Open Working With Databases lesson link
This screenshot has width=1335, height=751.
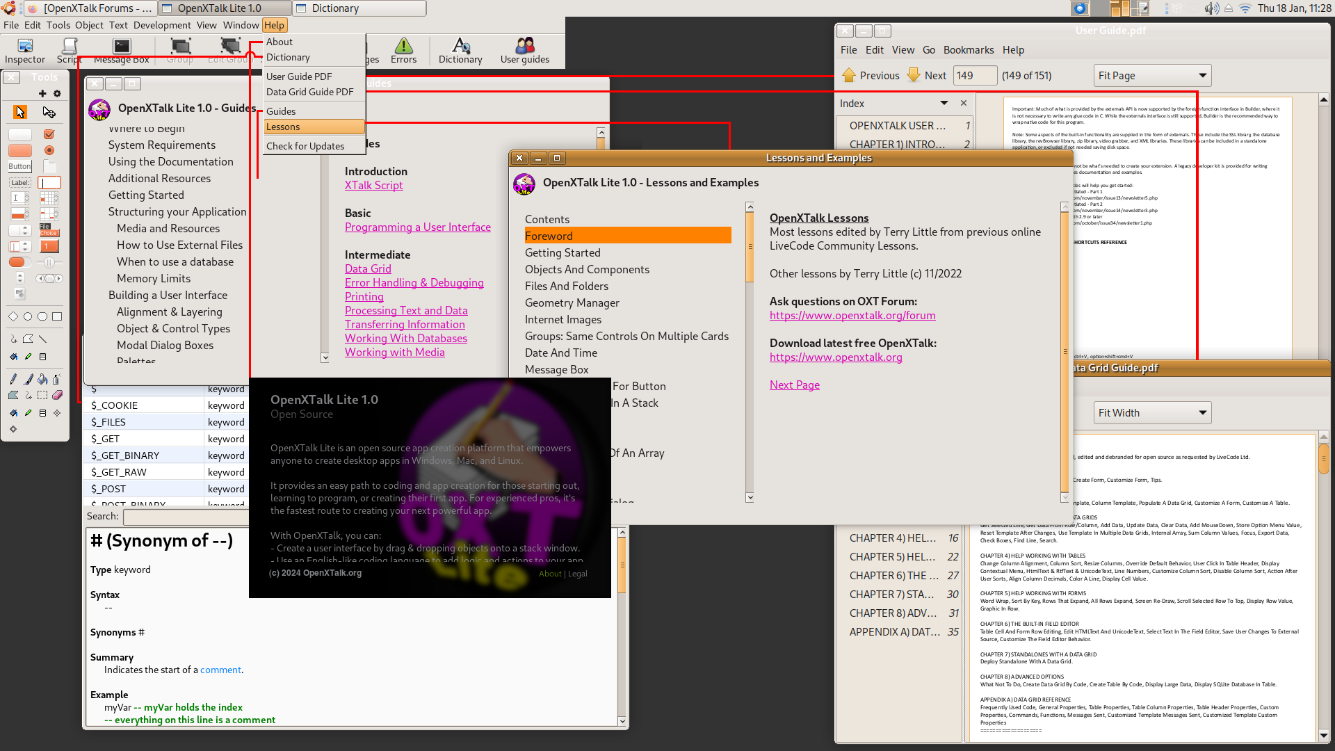[406, 338]
